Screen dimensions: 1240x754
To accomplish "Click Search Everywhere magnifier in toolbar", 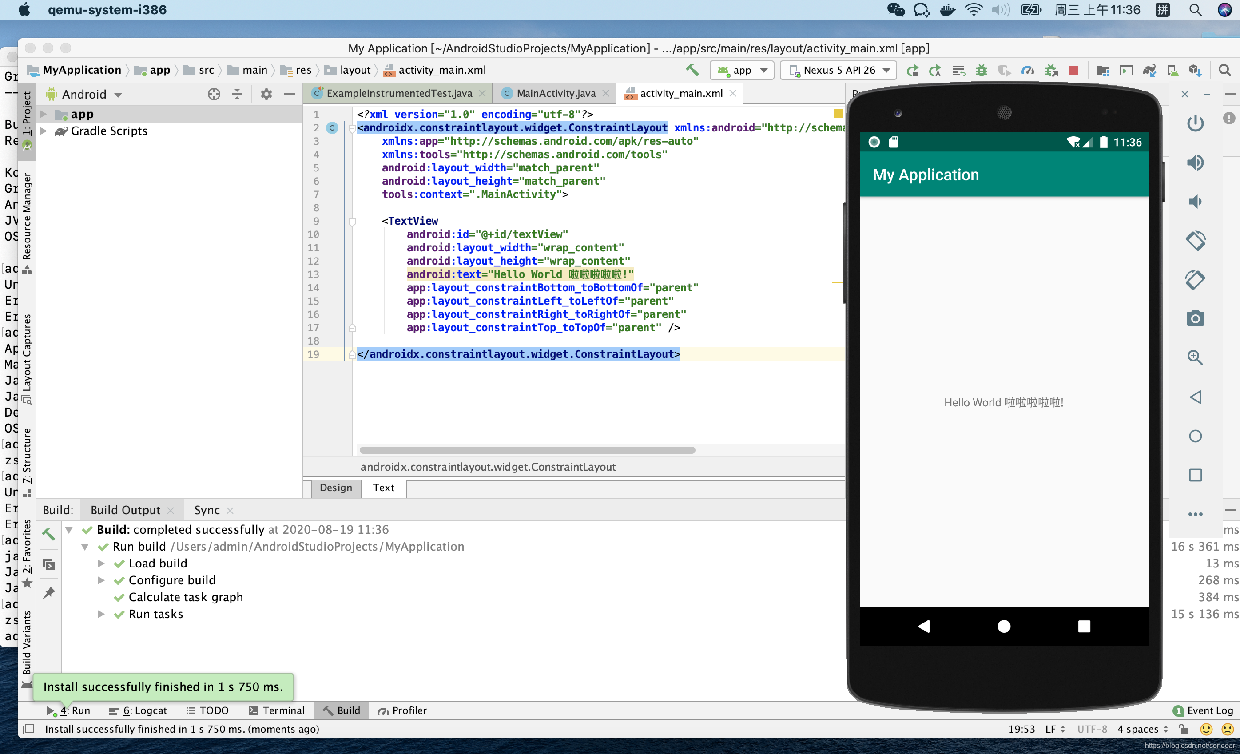I will coord(1224,71).
